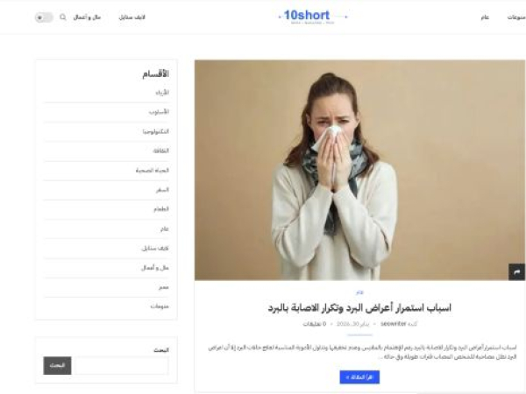Open the منوعات header menu item

coord(516,18)
